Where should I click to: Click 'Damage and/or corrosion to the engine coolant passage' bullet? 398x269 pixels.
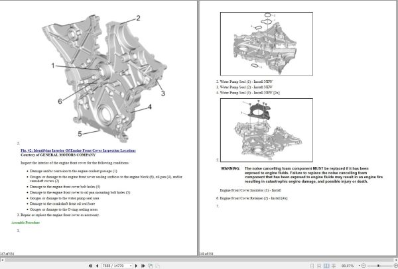(x=74, y=171)
